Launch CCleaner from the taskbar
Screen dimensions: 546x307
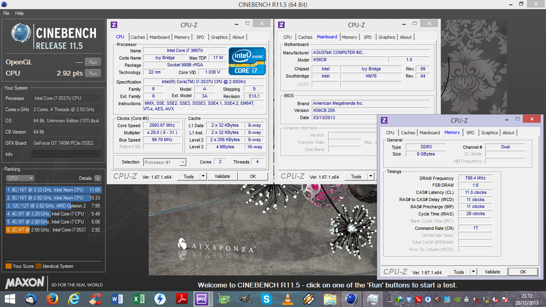coord(95,299)
